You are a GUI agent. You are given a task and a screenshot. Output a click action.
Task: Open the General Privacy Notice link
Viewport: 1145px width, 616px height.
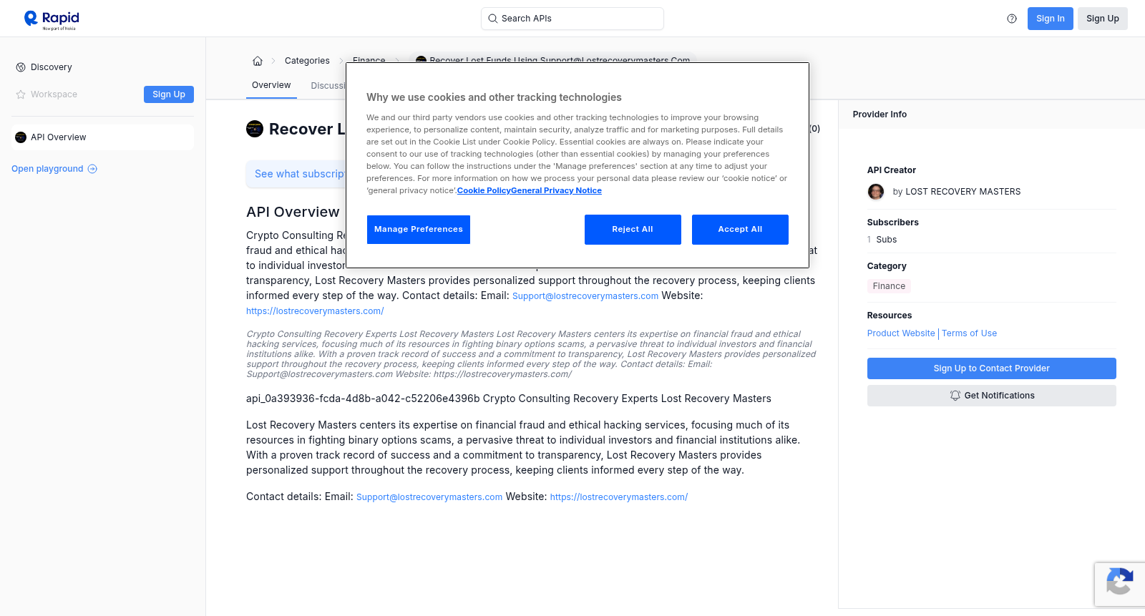click(x=556, y=190)
